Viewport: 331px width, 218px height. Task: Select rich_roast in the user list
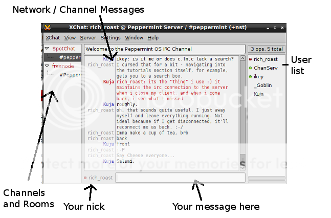point(266,59)
